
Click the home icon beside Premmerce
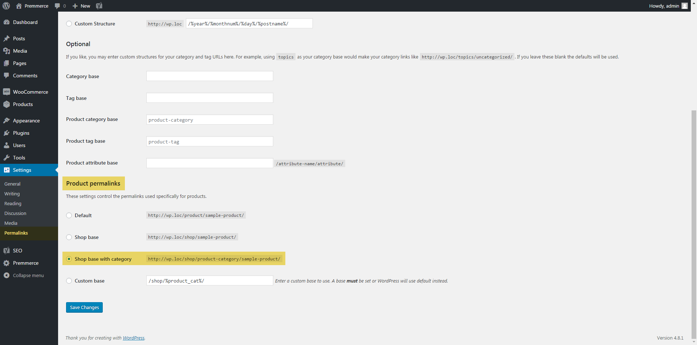pyautogui.click(x=19, y=6)
